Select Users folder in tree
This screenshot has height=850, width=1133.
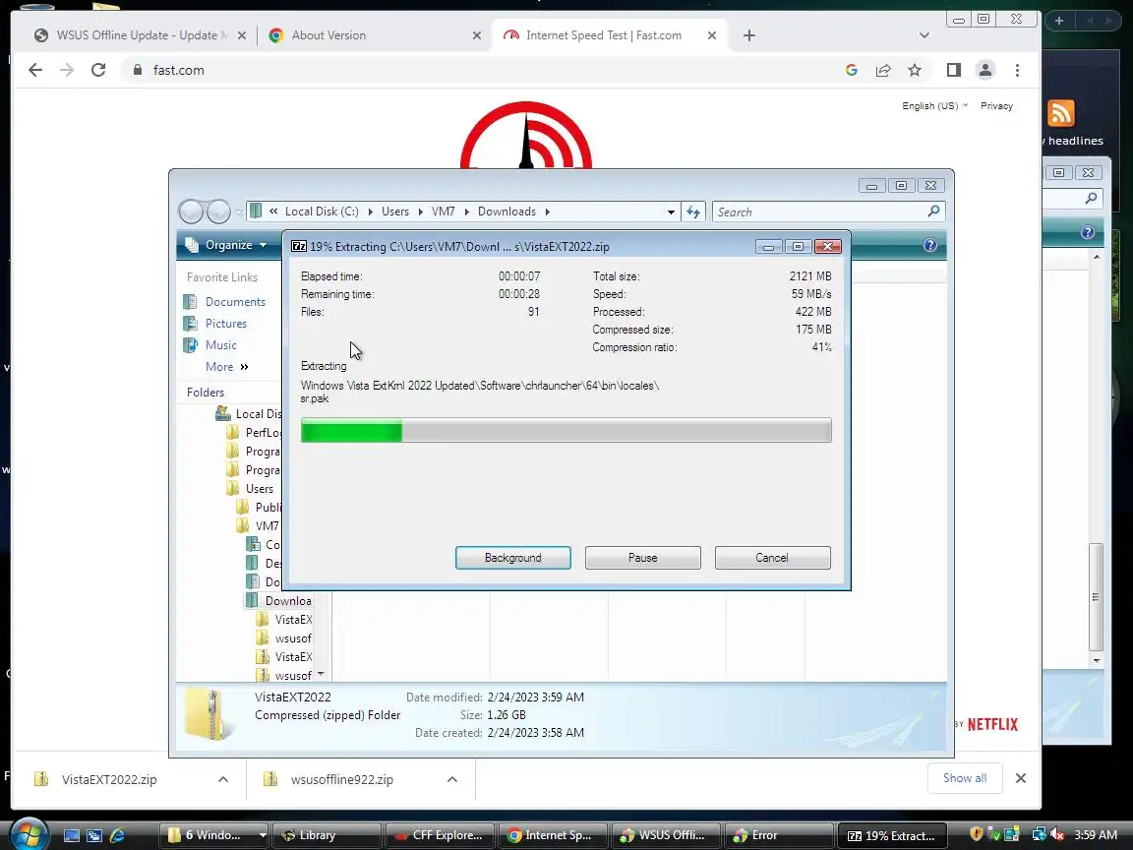pos(251,489)
